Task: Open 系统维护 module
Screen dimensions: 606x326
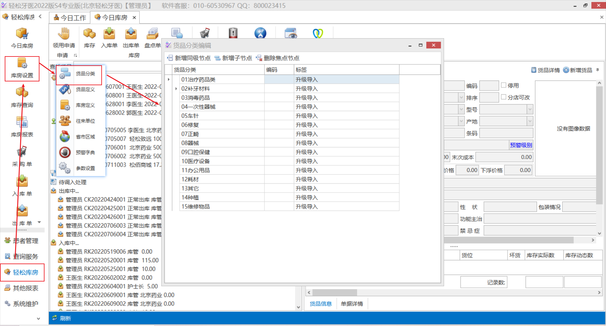Action: coord(21,304)
